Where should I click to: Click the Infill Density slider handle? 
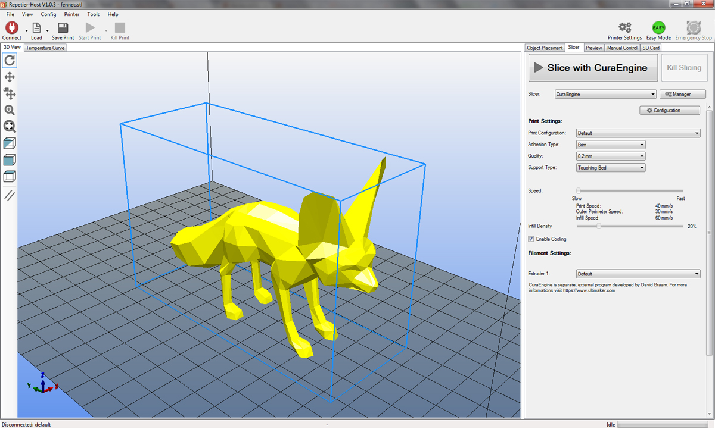pyautogui.click(x=599, y=226)
